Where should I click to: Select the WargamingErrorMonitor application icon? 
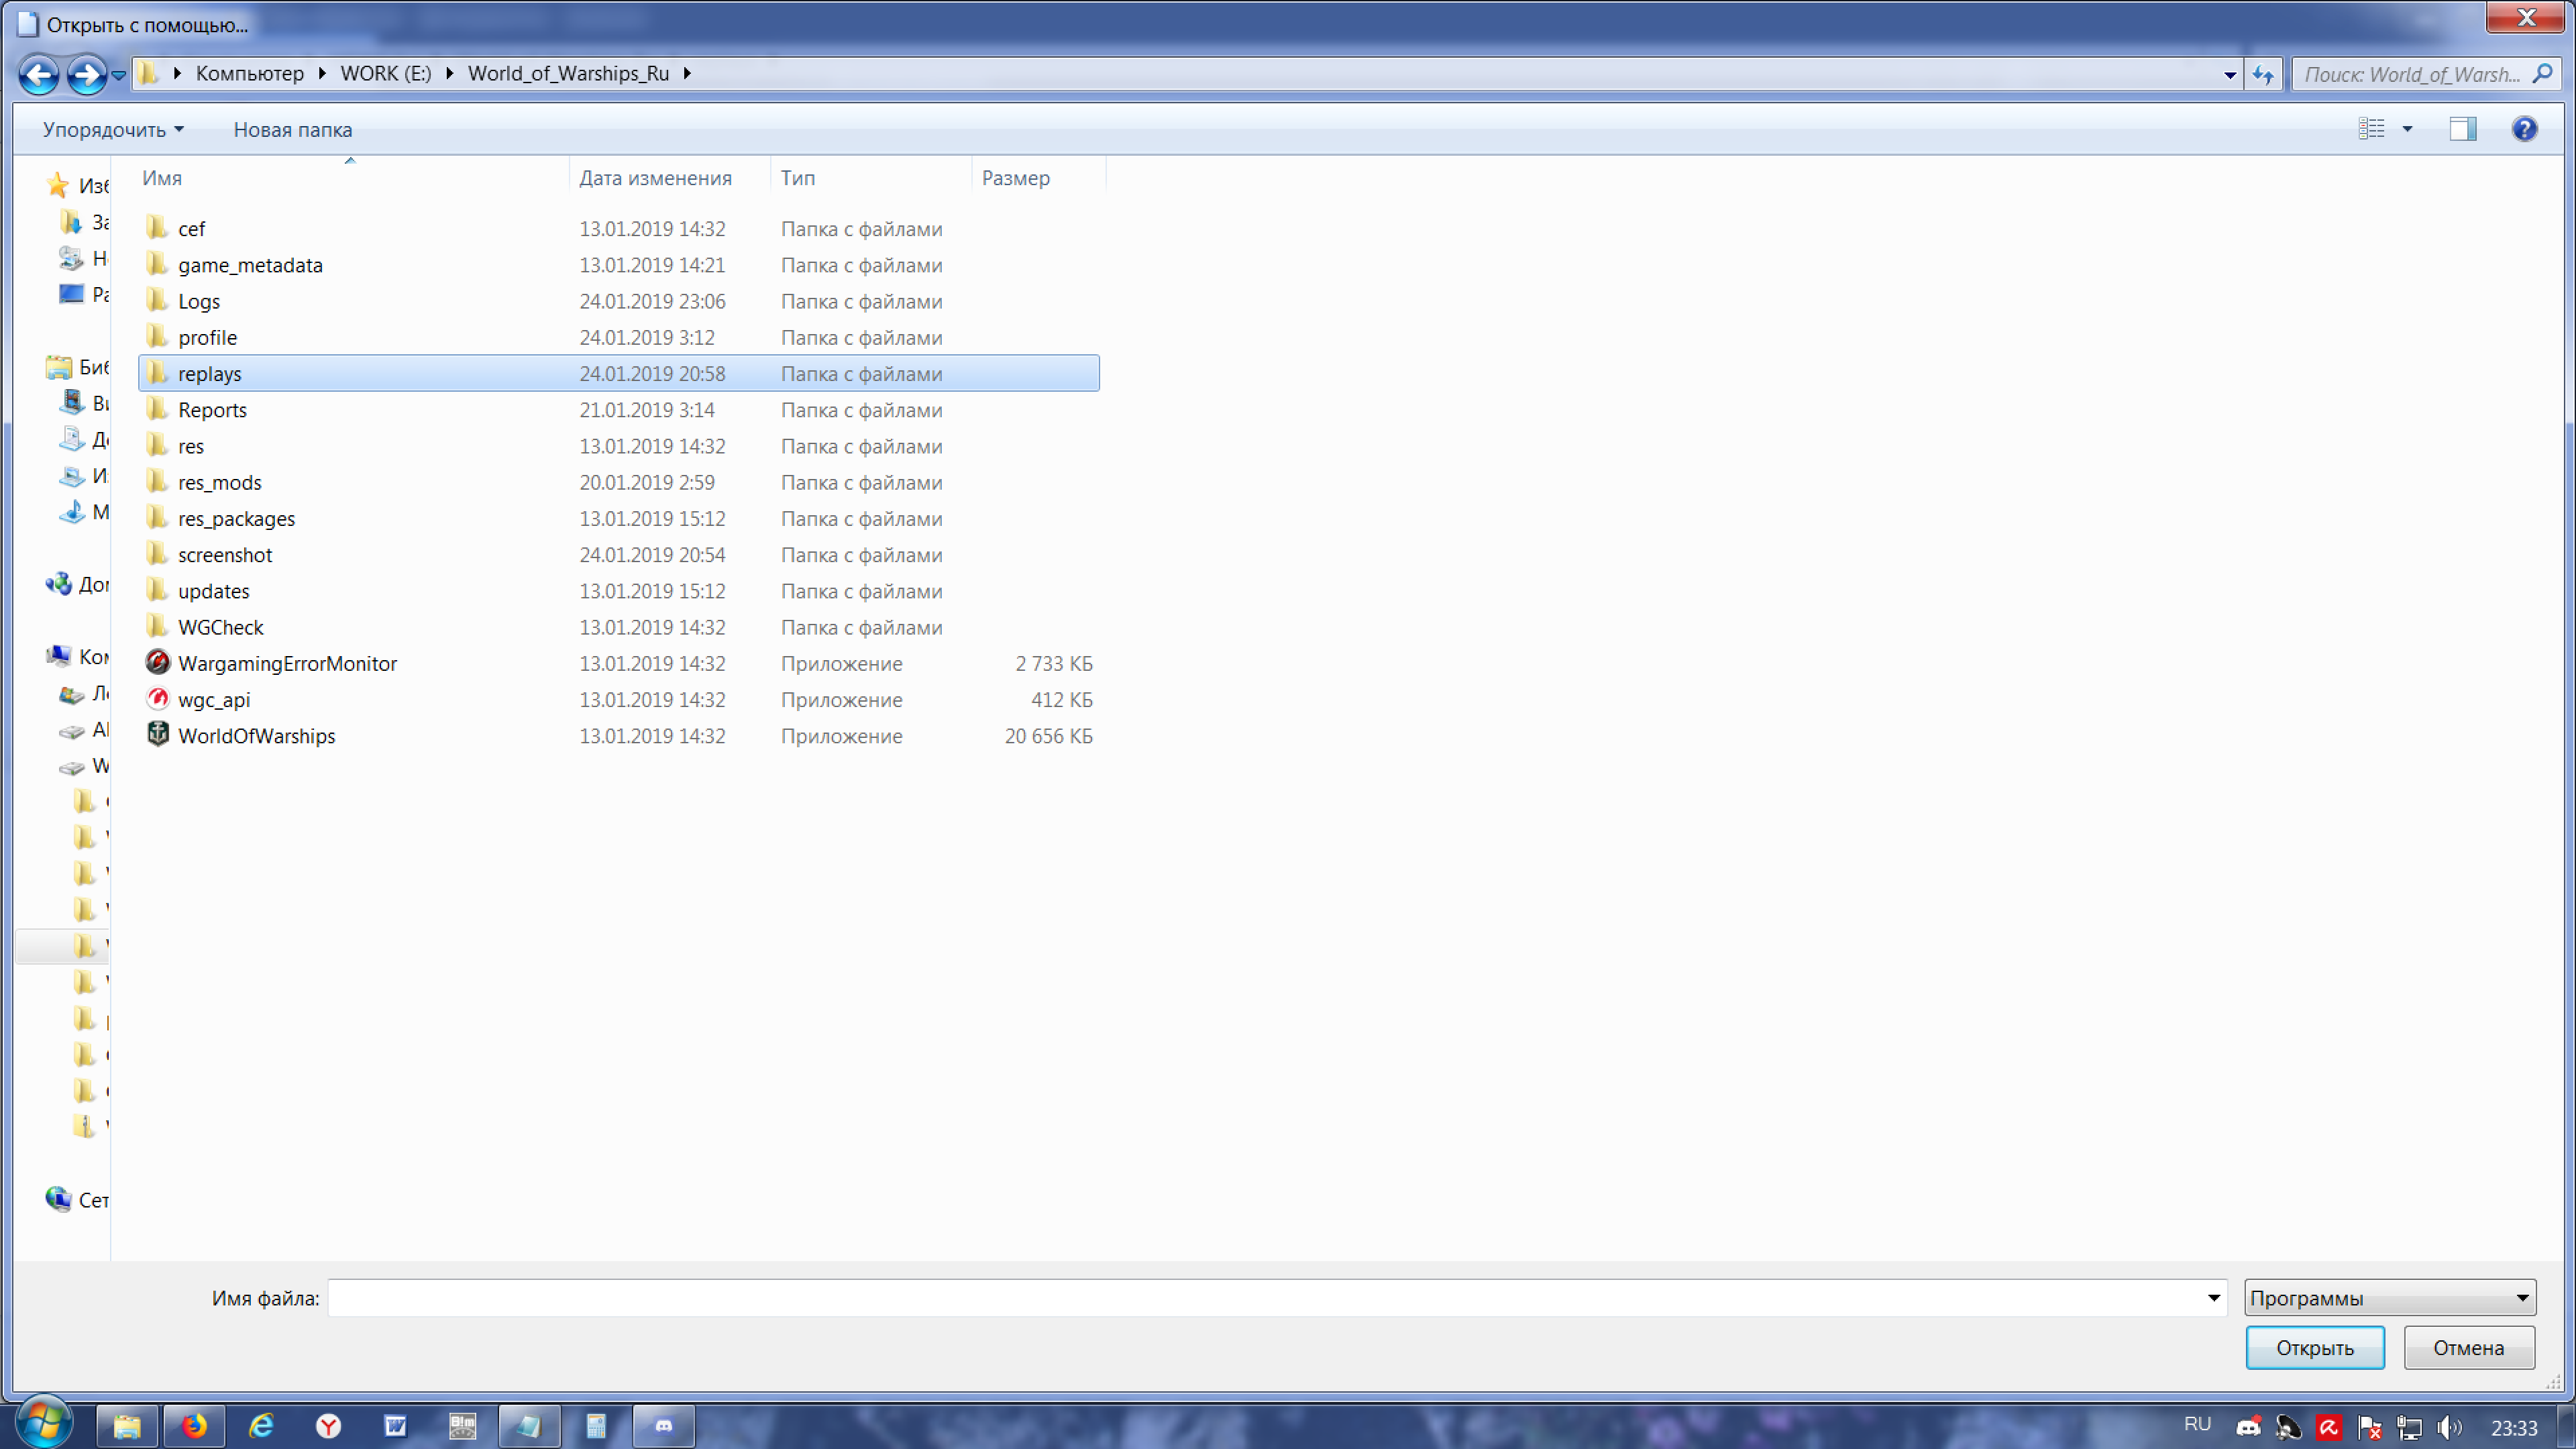coord(158,663)
